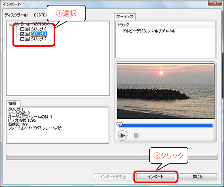Screen dimensions: 224x187
Task: Click the ビデオ形式 1080i info line
Action: [22, 120]
